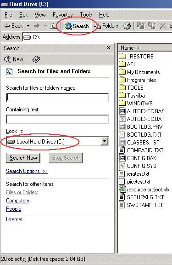Select the icratest.txt file icon
The image size is (172, 265).
click(122, 173)
